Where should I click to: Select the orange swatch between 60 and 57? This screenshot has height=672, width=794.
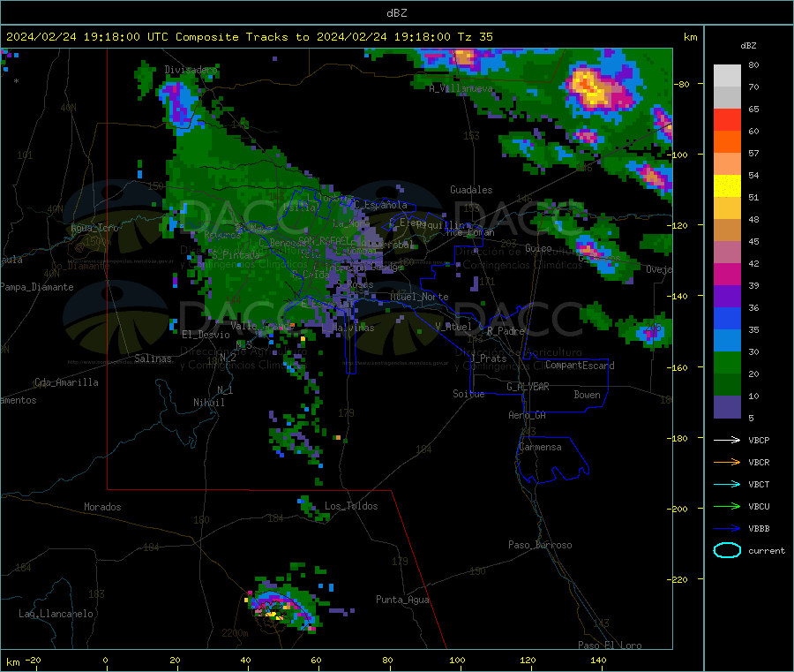coord(727,142)
